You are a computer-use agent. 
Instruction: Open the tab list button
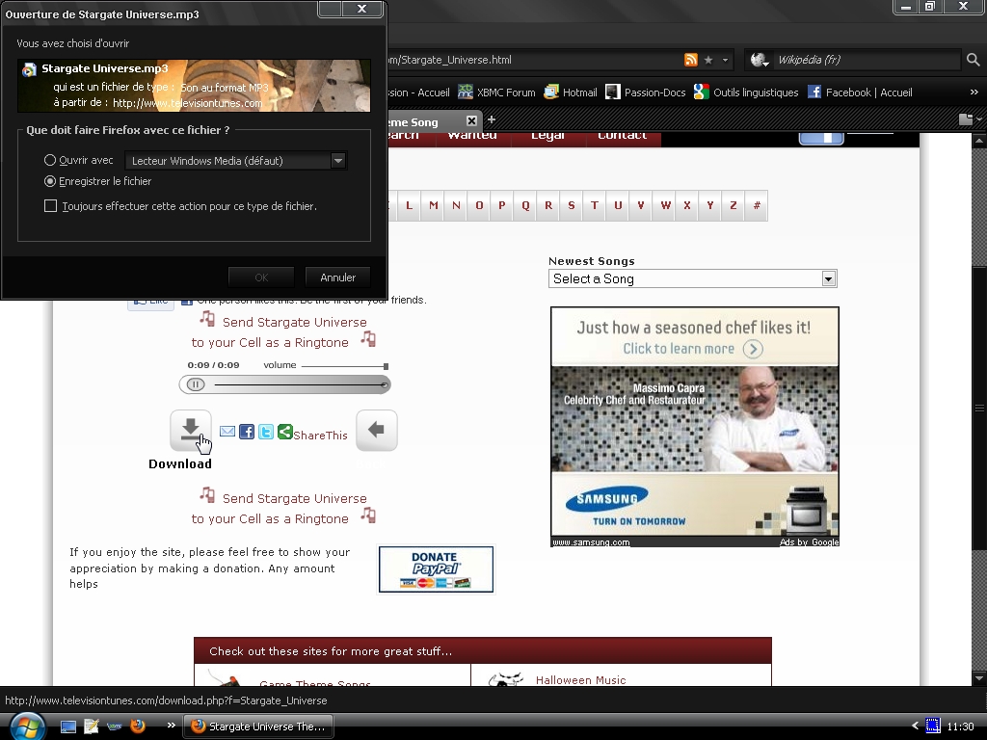970,119
